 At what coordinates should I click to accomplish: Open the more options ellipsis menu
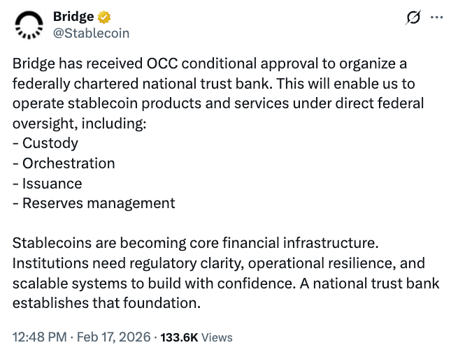(437, 17)
